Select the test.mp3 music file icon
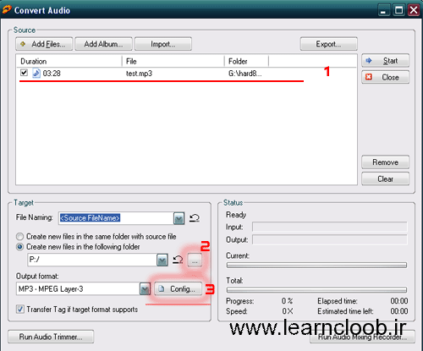 tap(36, 74)
